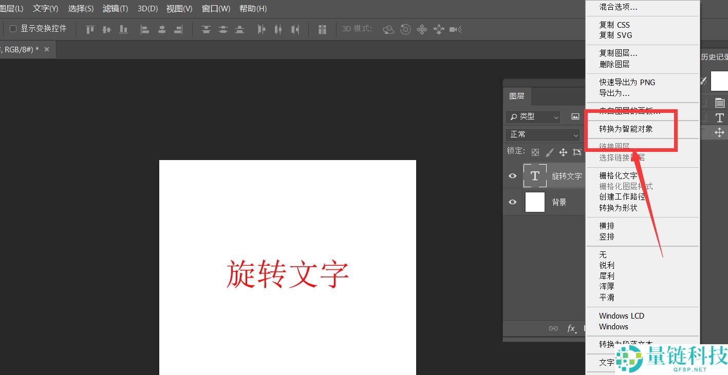Open the 类型 layer filter dropdown
The image size is (728, 375).
533,117
